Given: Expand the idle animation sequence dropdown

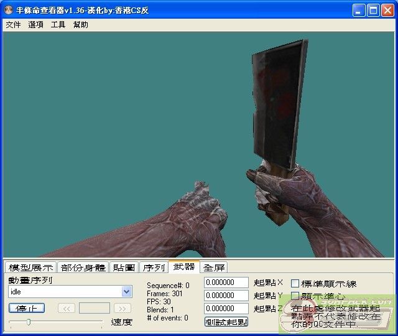Looking at the screenshot, I should click(127, 292).
